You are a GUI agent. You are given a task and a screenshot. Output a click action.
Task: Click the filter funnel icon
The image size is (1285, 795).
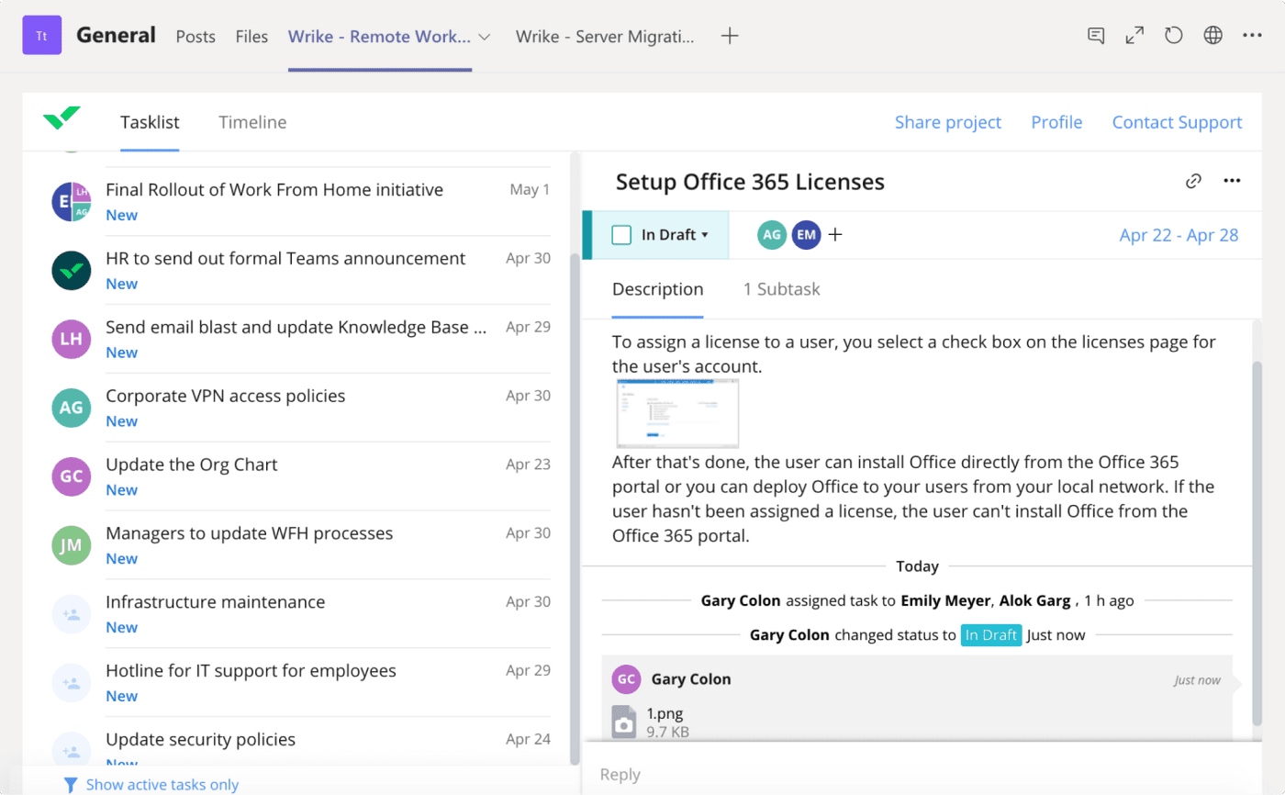pos(71,785)
